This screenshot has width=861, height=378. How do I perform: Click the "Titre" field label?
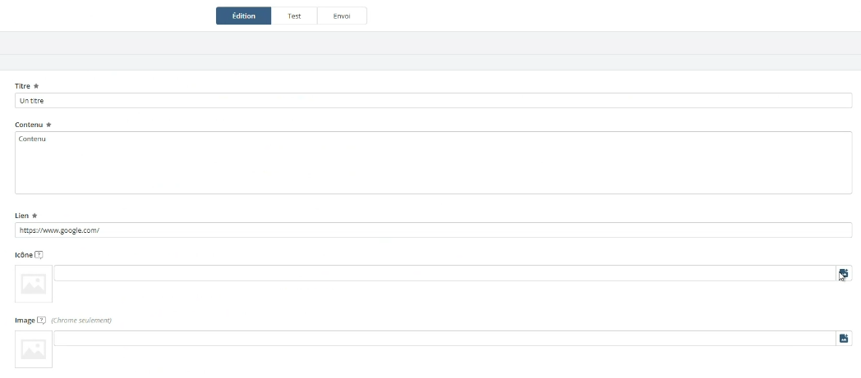[22, 86]
